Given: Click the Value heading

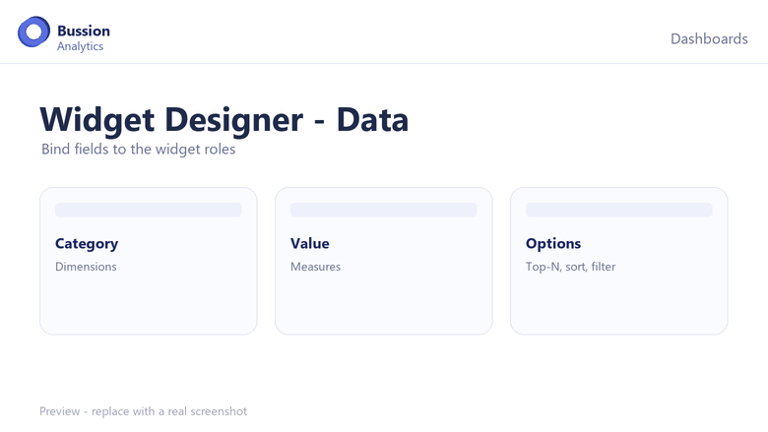Looking at the screenshot, I should click(309, 243).
